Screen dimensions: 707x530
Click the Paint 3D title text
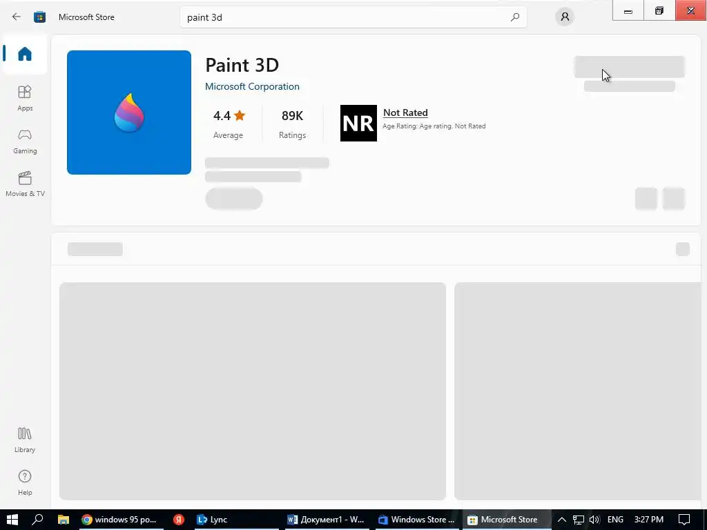click(242, 66)
